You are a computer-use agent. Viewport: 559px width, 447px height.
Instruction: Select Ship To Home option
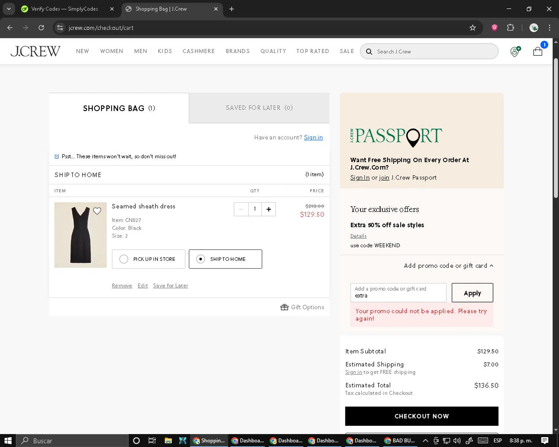point(225,259)
